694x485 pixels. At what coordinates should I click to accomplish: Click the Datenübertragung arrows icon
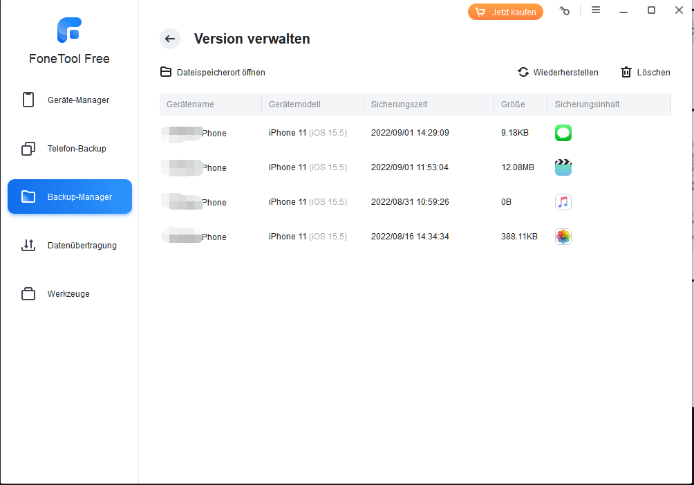coord(28,245)
